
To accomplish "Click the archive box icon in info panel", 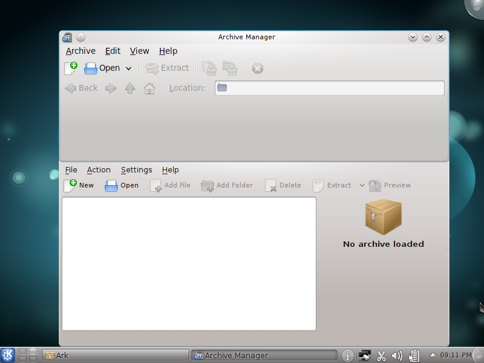I will click(x=384, y=217).
